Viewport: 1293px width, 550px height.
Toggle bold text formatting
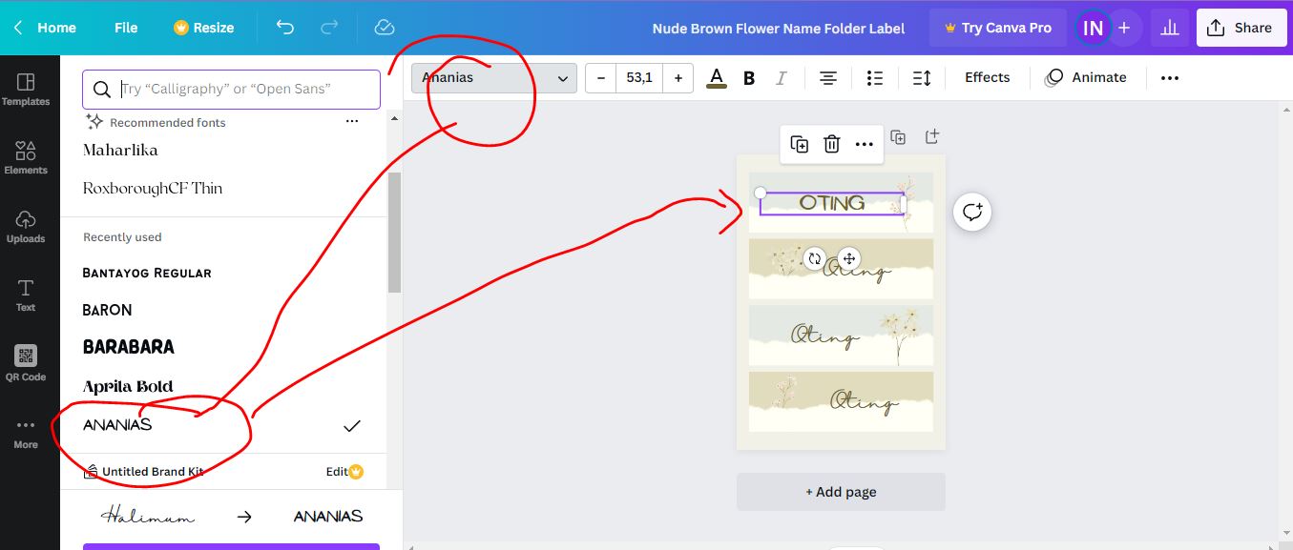click(x=749, y=78)
